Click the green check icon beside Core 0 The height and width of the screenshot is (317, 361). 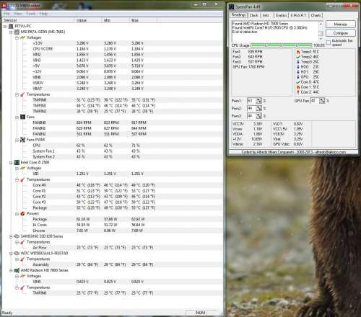point(298,82)
